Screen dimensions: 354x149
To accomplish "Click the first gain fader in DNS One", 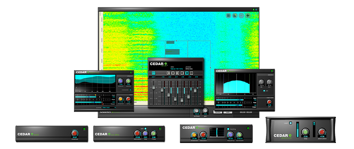I will (x=162, y=90).
